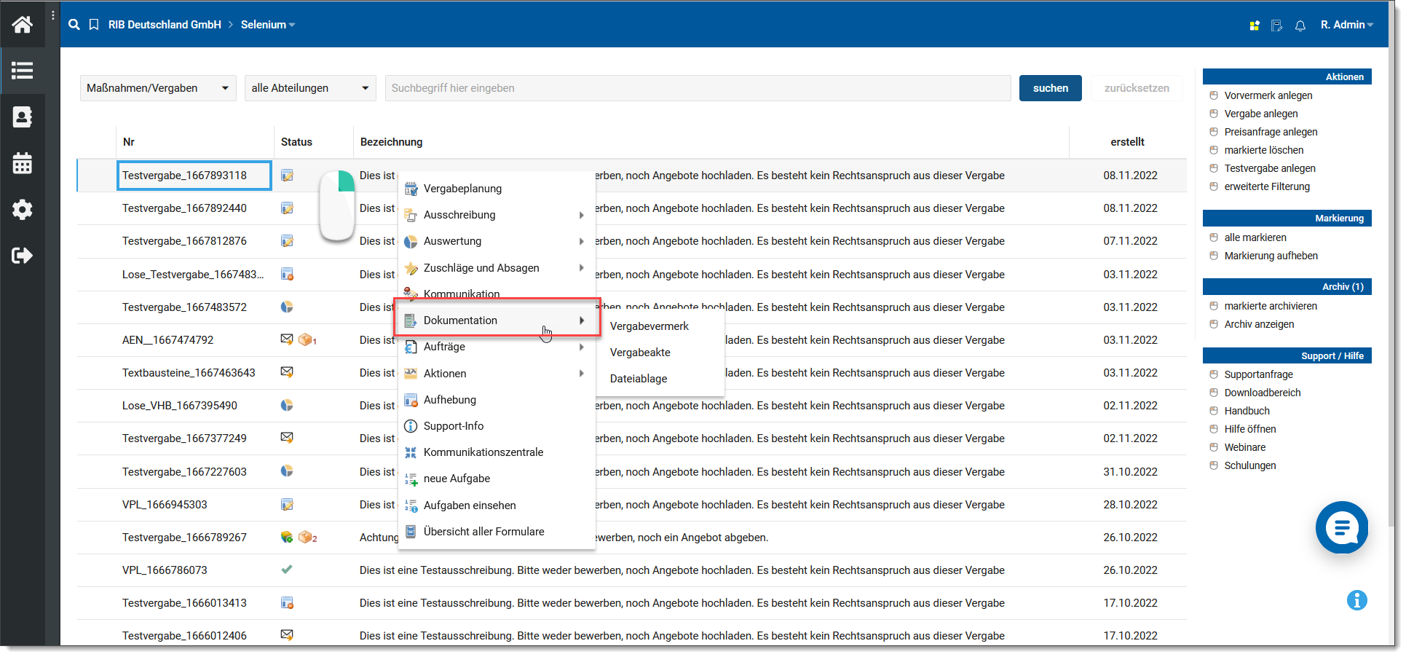The height and width of the screenshot is (657, 1406).
Task: Click alle markieren link
Action: tap(1255, 237)
